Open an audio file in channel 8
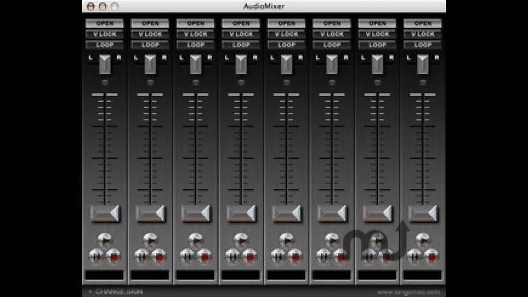Image resolution: width=528 pixels, height=297 pixels. (423, 23)
